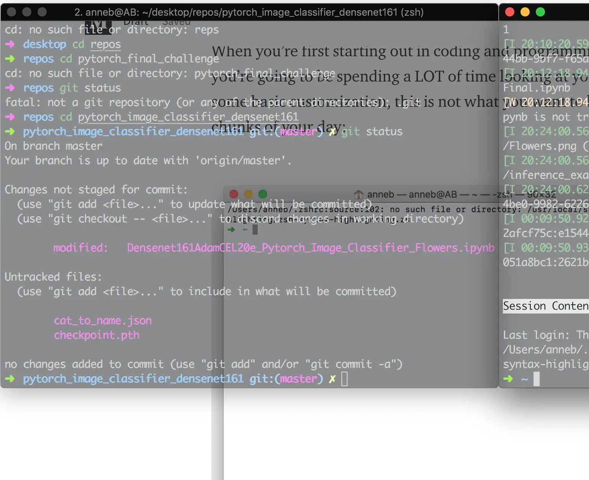Screen dimensions: 589x480
Task: Click the 'no changes added to commit' line
Action: click(204, 364)
